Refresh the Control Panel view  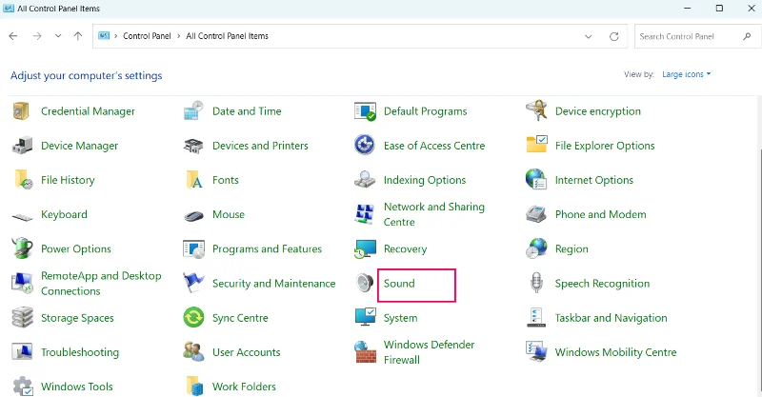[x=614, y=36]
